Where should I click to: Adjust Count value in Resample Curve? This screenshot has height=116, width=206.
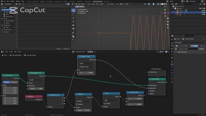pos(36,89)
